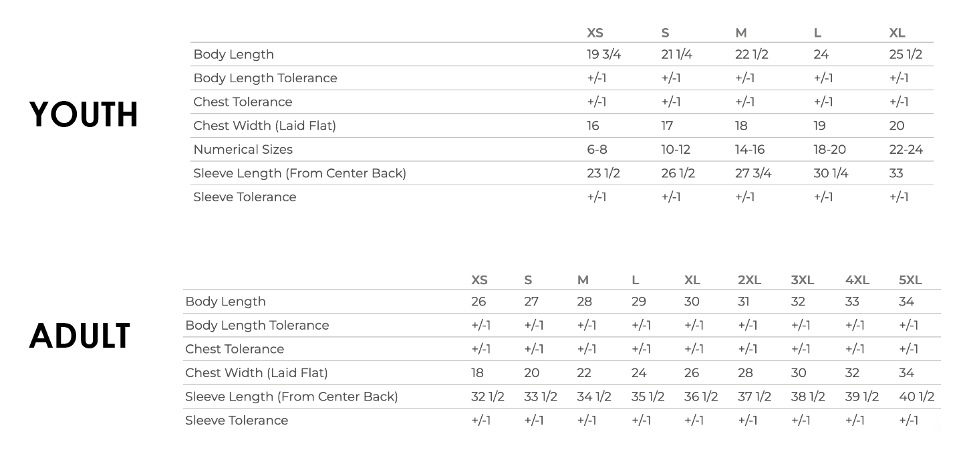
Task: Select the 22-24 numerical size cell
Action: [x=906, y=150]
